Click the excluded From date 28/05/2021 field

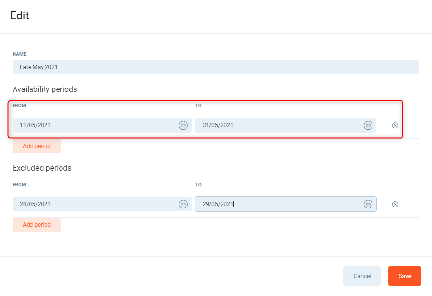pos(94,204)
